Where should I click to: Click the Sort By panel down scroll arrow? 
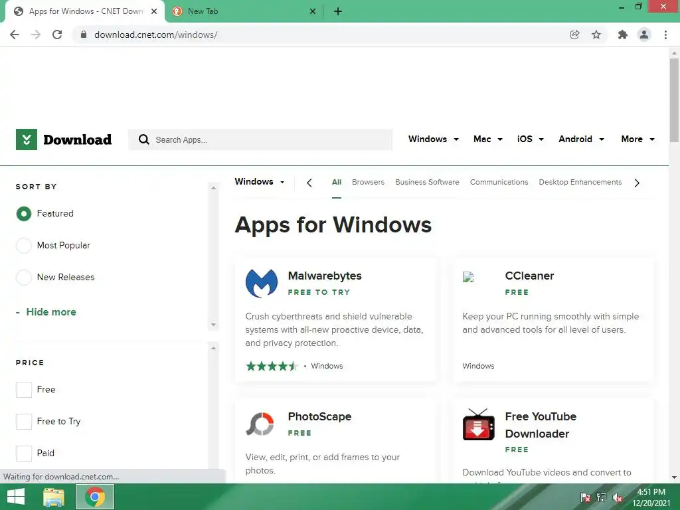click(x=213, y=325)
